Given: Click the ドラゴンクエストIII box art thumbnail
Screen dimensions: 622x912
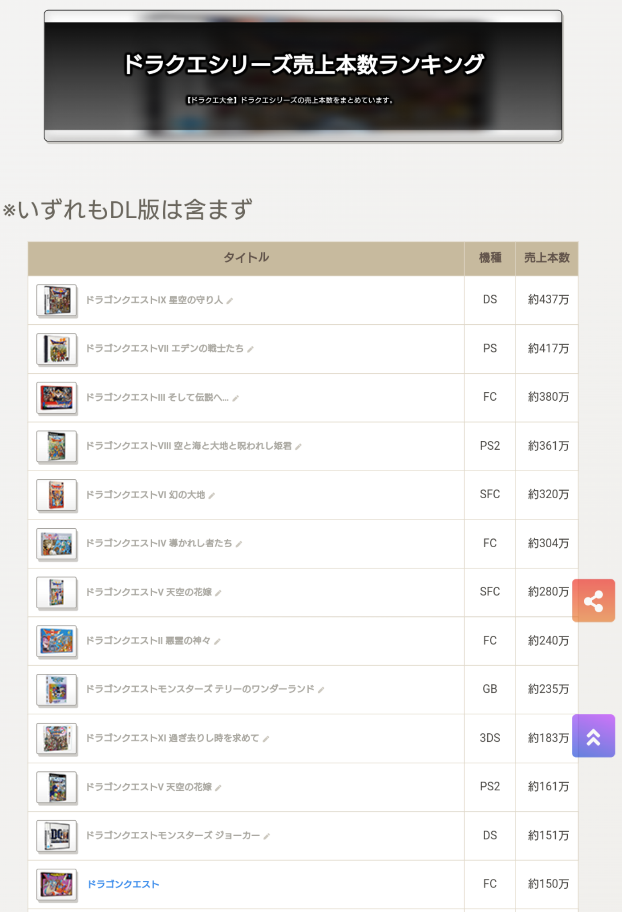Looking at the screenshot, I should pyautogui.click(x=57, y=398).
